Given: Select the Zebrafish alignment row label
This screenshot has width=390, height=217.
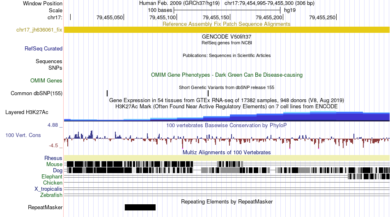Looking at the screenshot, I should coord(51,195).
